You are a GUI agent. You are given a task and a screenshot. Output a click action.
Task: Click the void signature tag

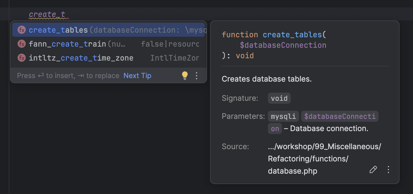(x=279, y=98)
